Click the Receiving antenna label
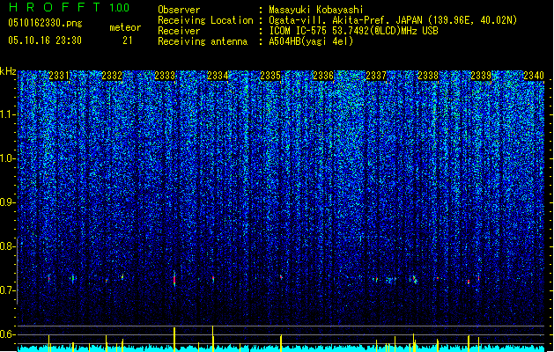 [x=203, y=41]
